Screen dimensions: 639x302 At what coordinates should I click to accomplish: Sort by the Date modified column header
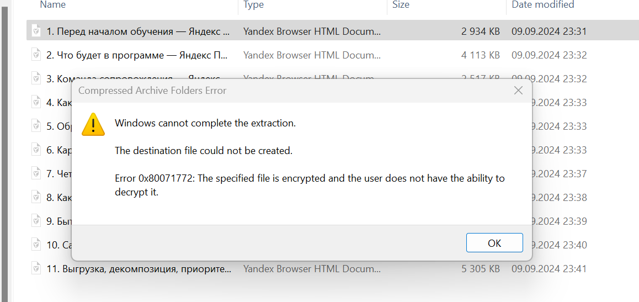click(542, 5)
